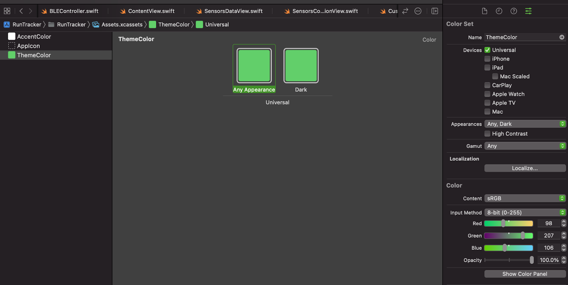Open the Input Method 8-bit dropdown

[525, 213]
